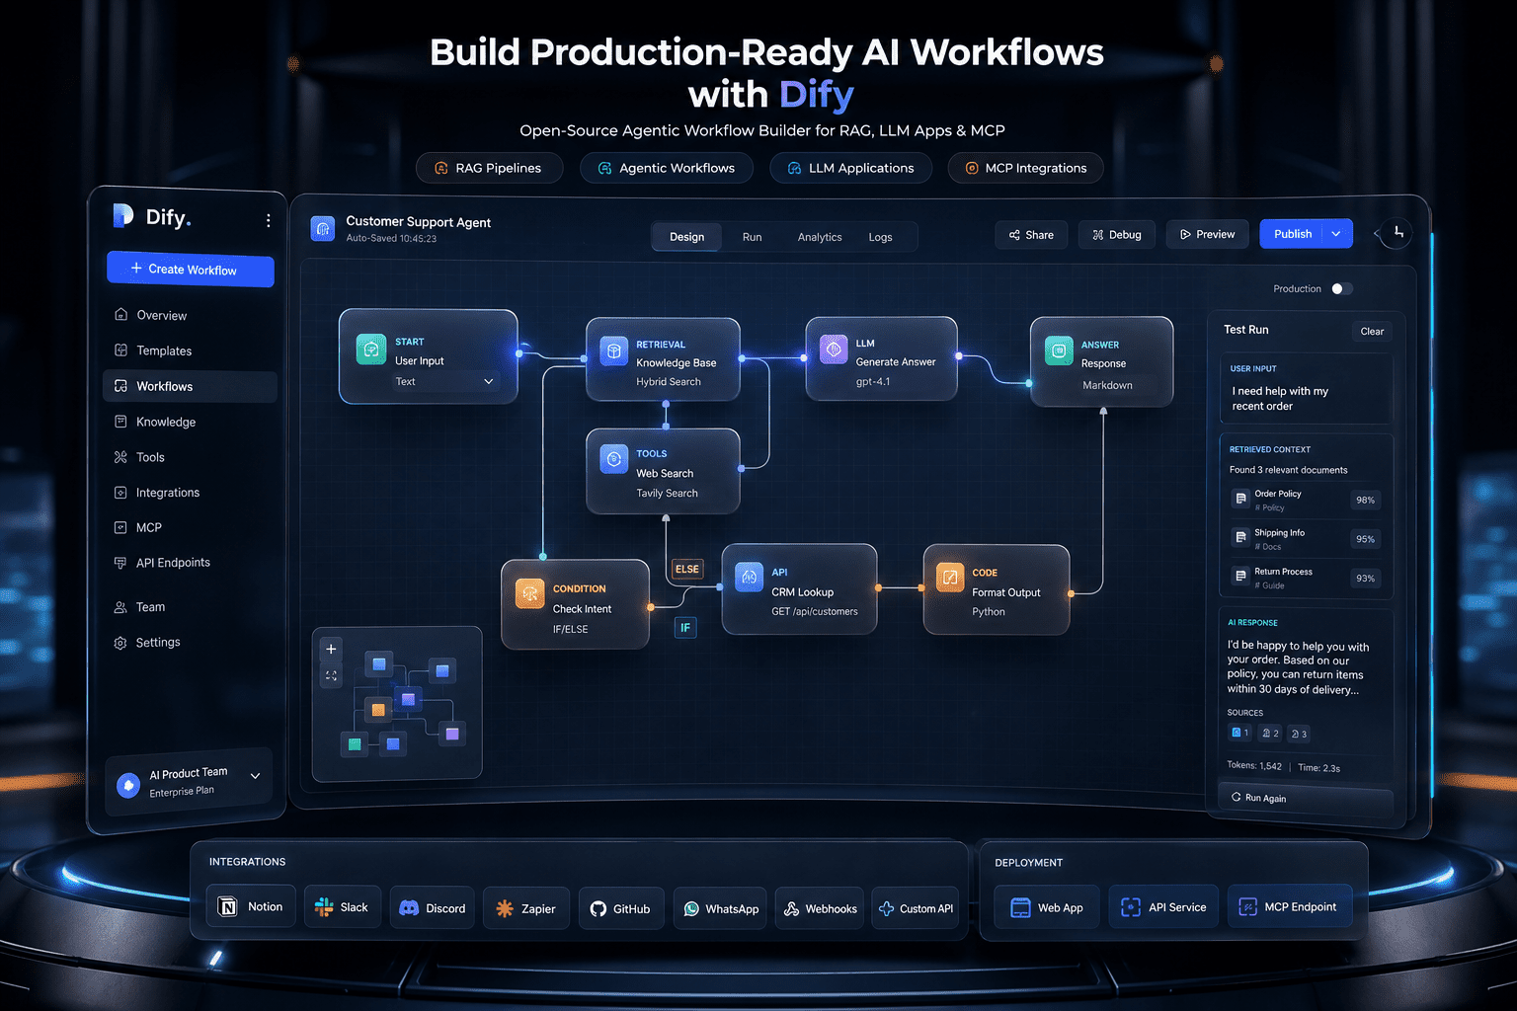This screenshot has width=1517, height=1011.
Task: Click the Notion integration icon
Action: point(227,906)
